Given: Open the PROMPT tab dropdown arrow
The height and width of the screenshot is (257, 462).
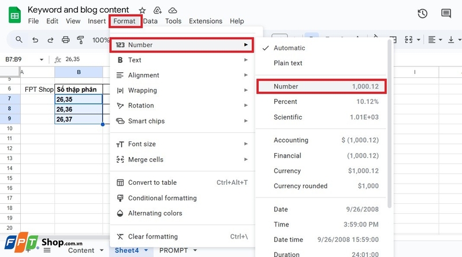Looking at the screenshot, I should point(195,250).
